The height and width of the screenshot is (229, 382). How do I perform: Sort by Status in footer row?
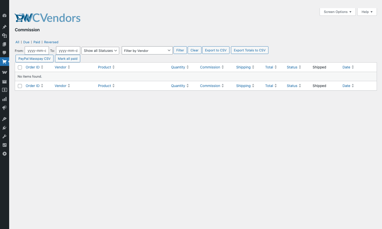click(294, 86)
